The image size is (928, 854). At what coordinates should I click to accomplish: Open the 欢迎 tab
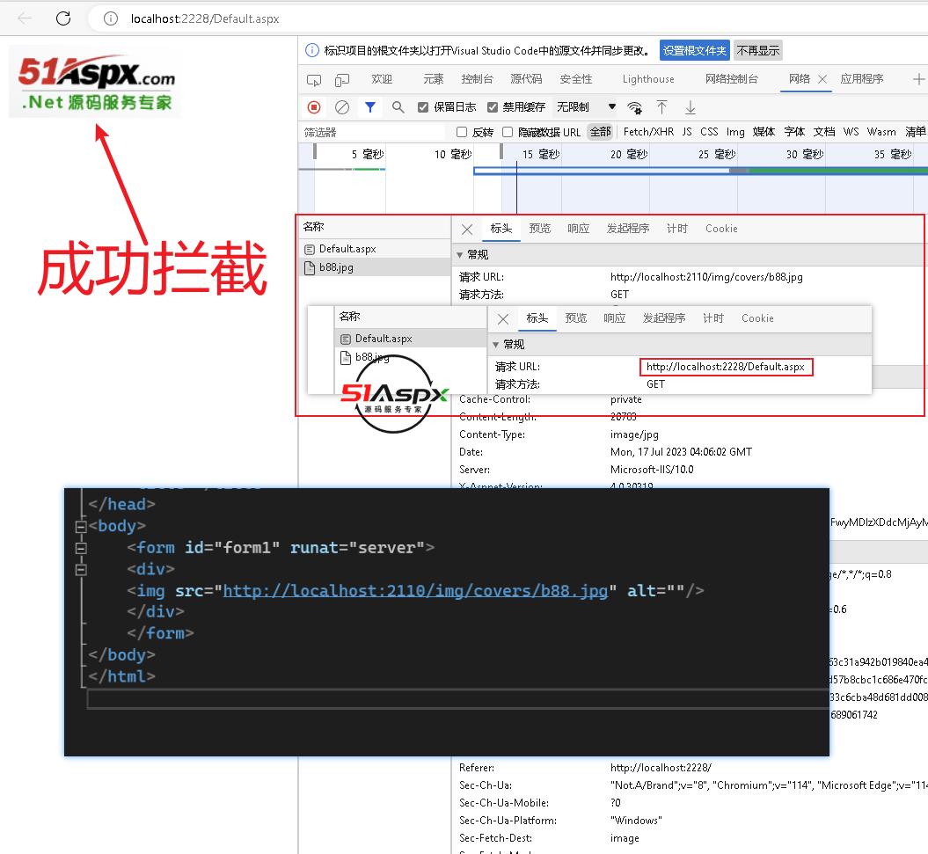point(382,78)
